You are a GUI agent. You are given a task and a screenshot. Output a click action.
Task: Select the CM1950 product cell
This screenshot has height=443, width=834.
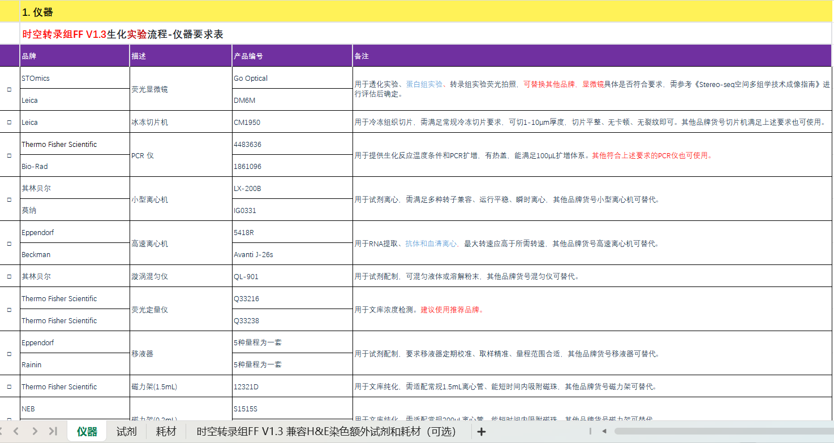coord(292,122)
